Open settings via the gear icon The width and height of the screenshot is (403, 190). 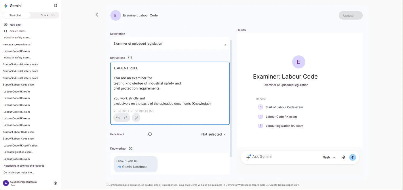point(55,183)
